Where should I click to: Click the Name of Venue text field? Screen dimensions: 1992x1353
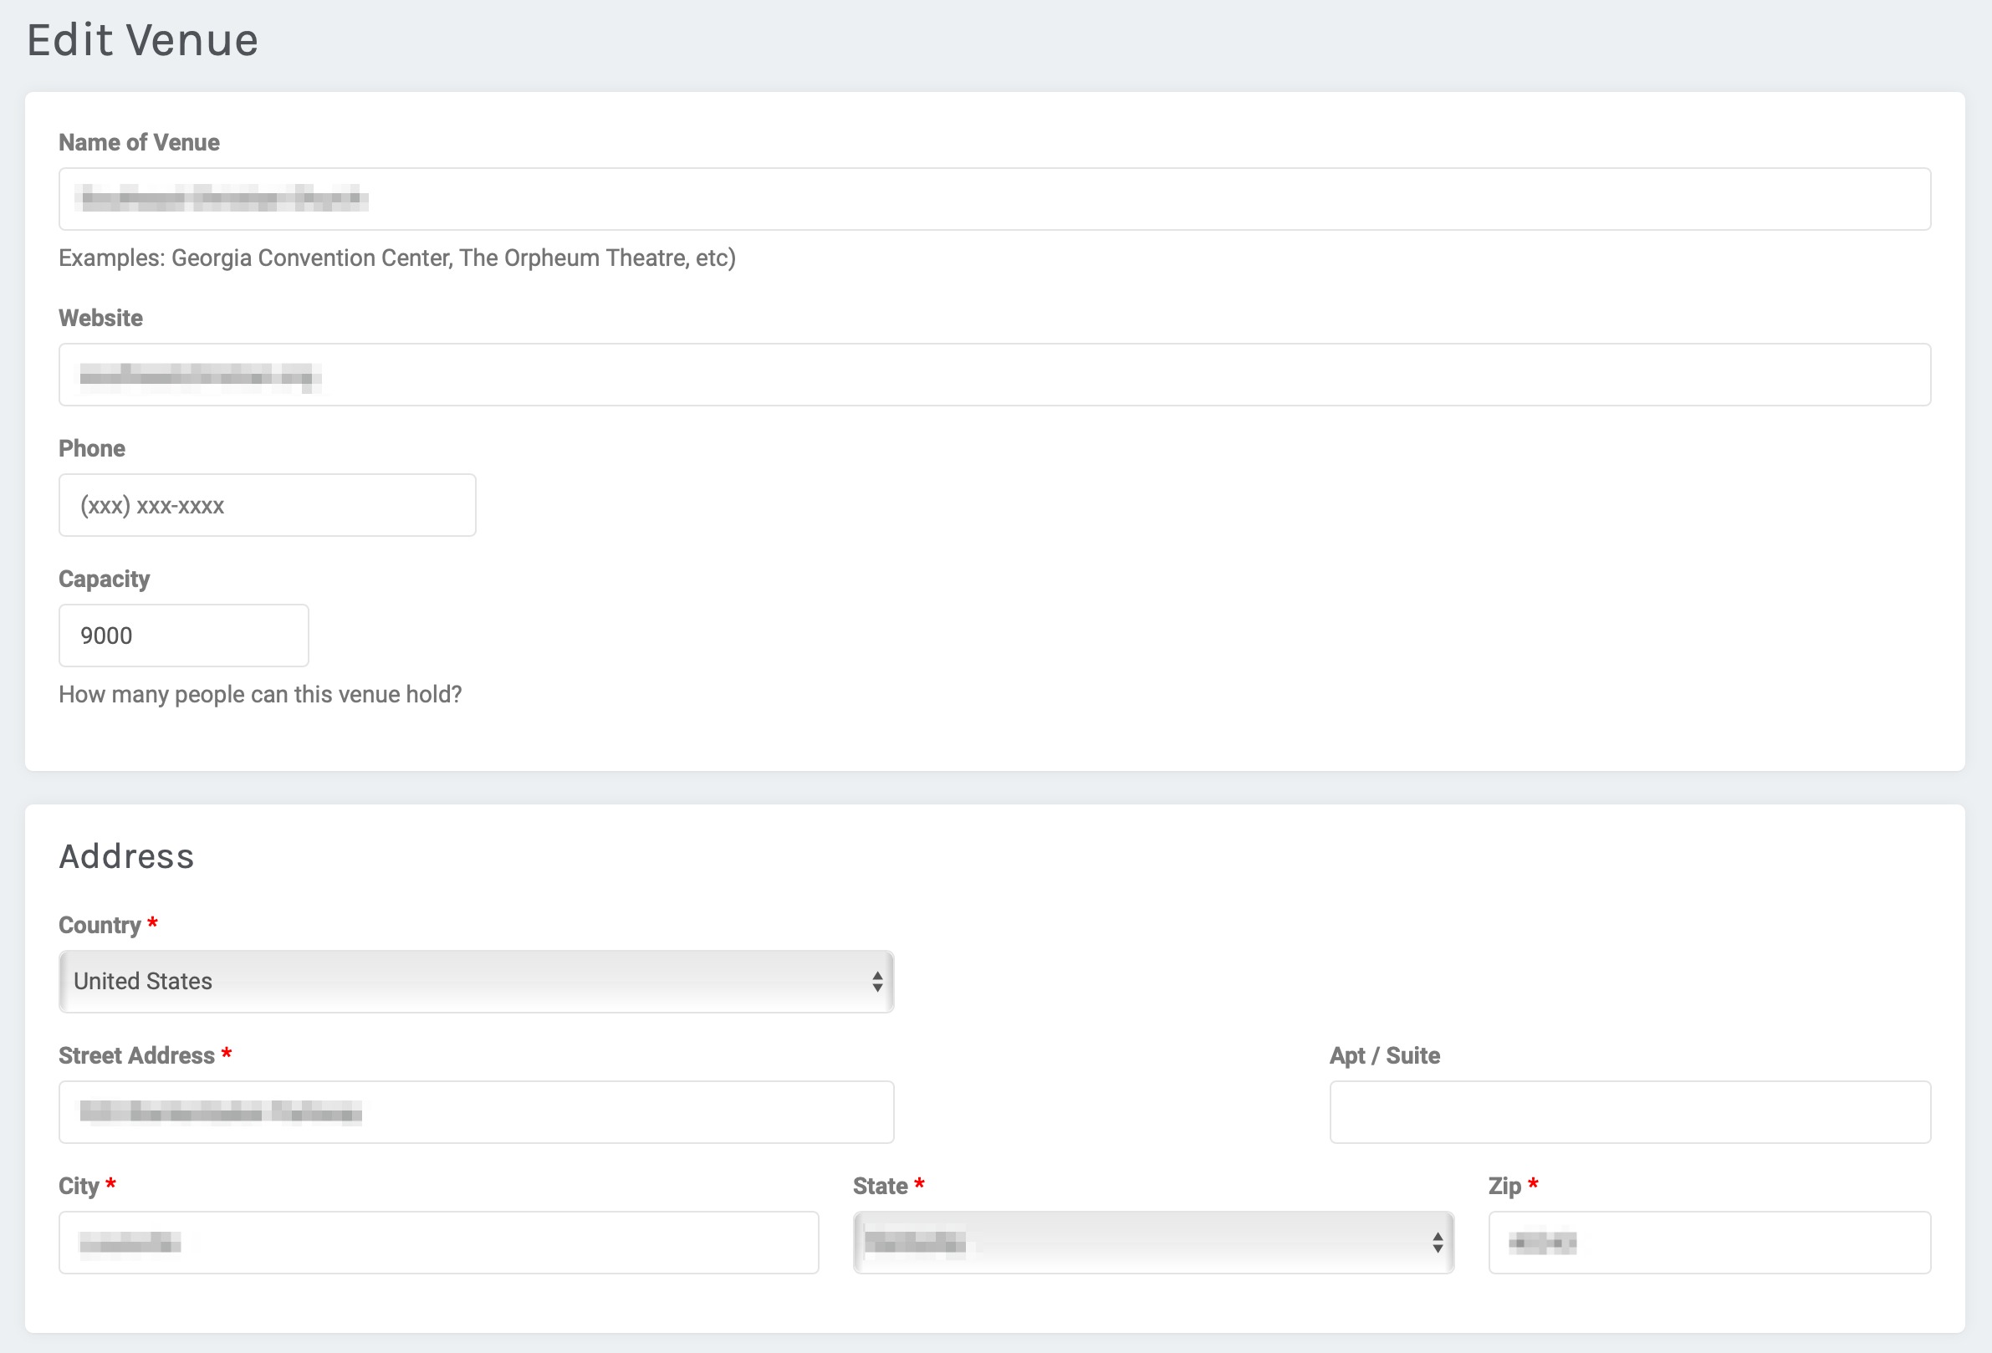pyautogui.click(x=994, y=199)
